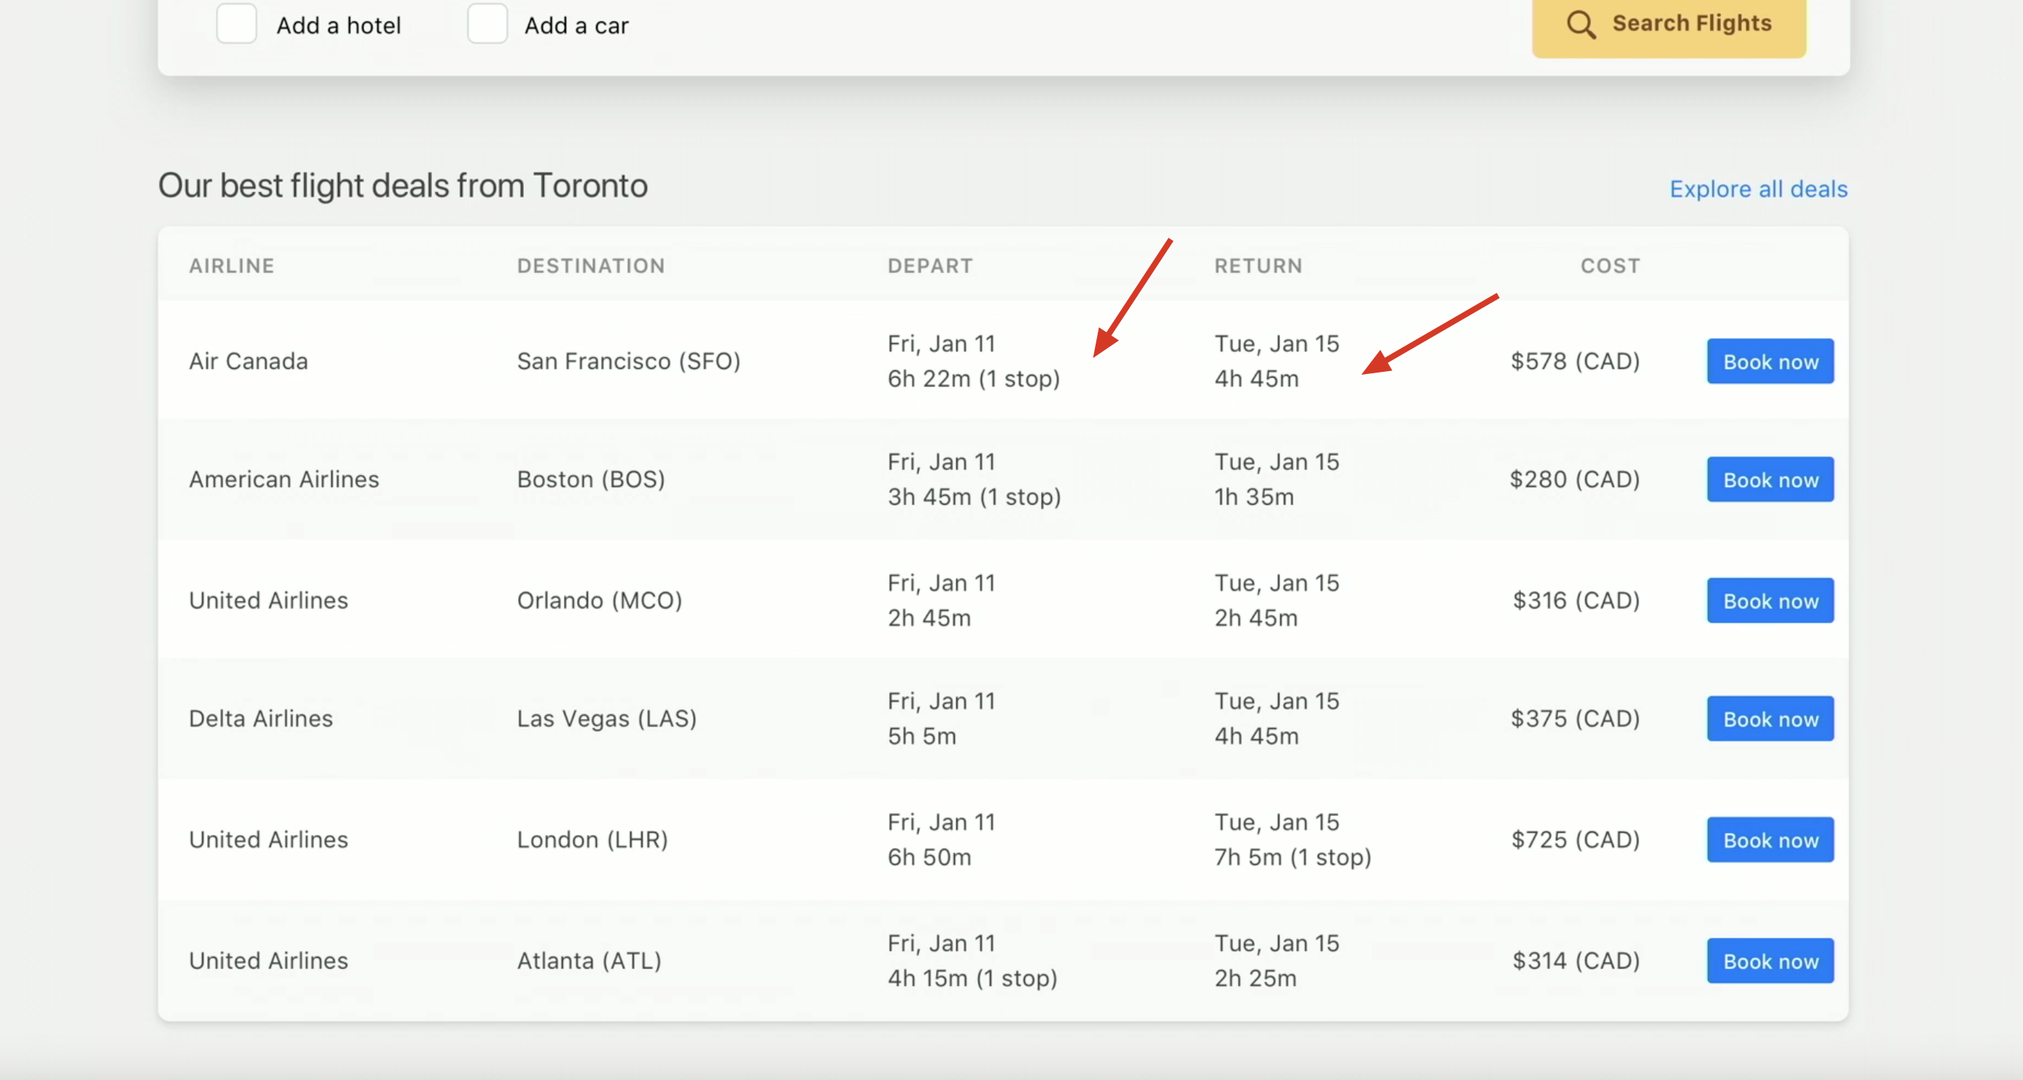Book the Air Canada San Francisco flight
2023x1080 pixels.
click(x=1769, y=361)
